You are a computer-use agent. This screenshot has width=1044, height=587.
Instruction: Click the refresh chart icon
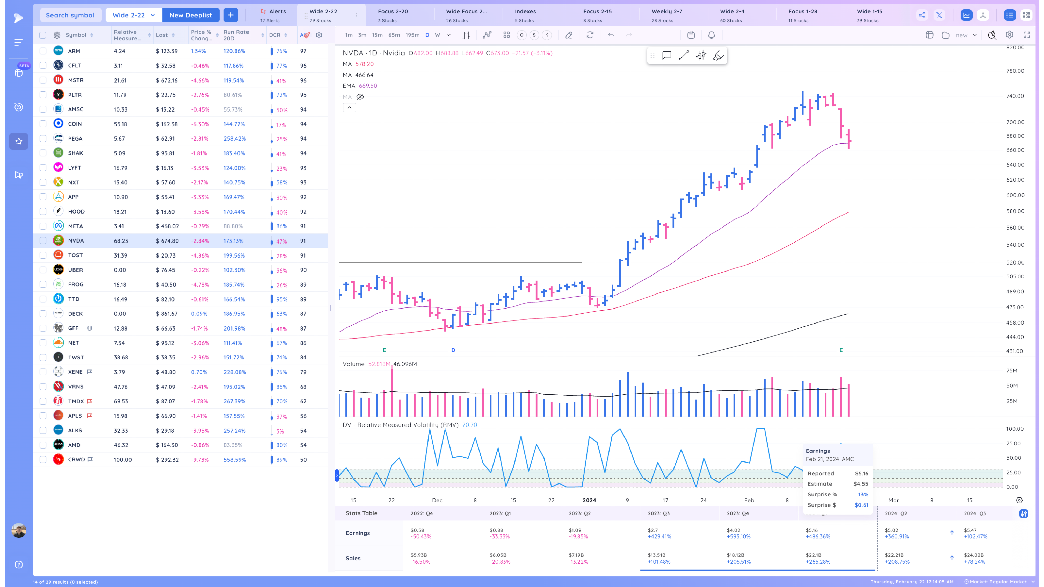click(590, 35)
